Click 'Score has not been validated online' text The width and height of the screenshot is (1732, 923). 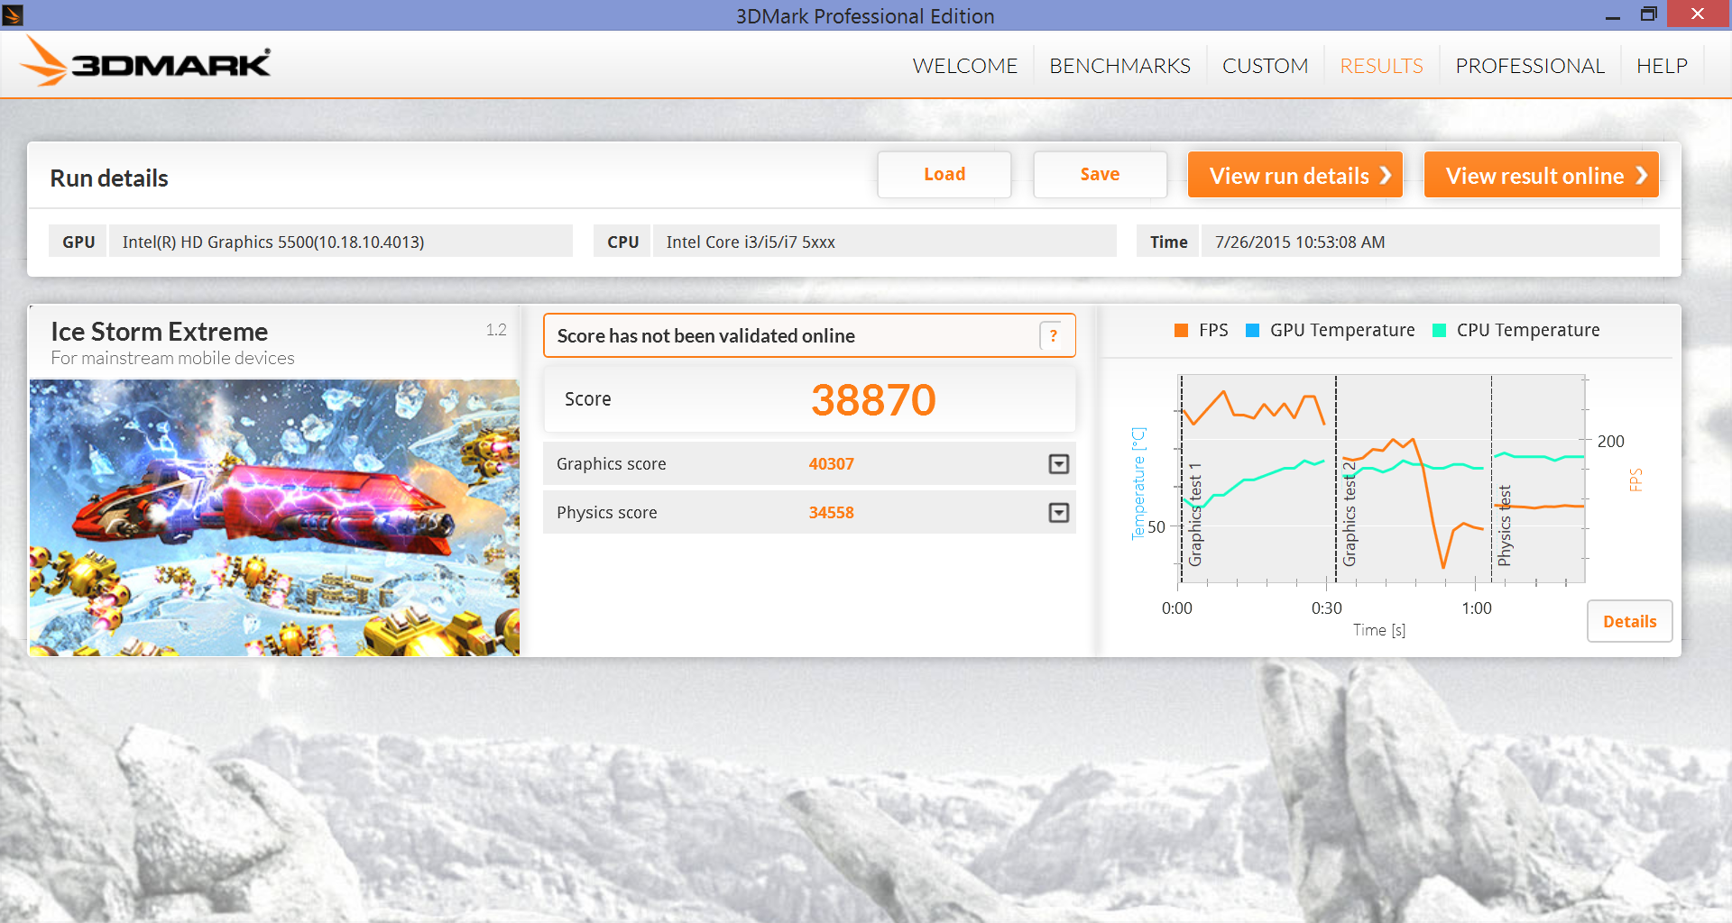(705, 335)
